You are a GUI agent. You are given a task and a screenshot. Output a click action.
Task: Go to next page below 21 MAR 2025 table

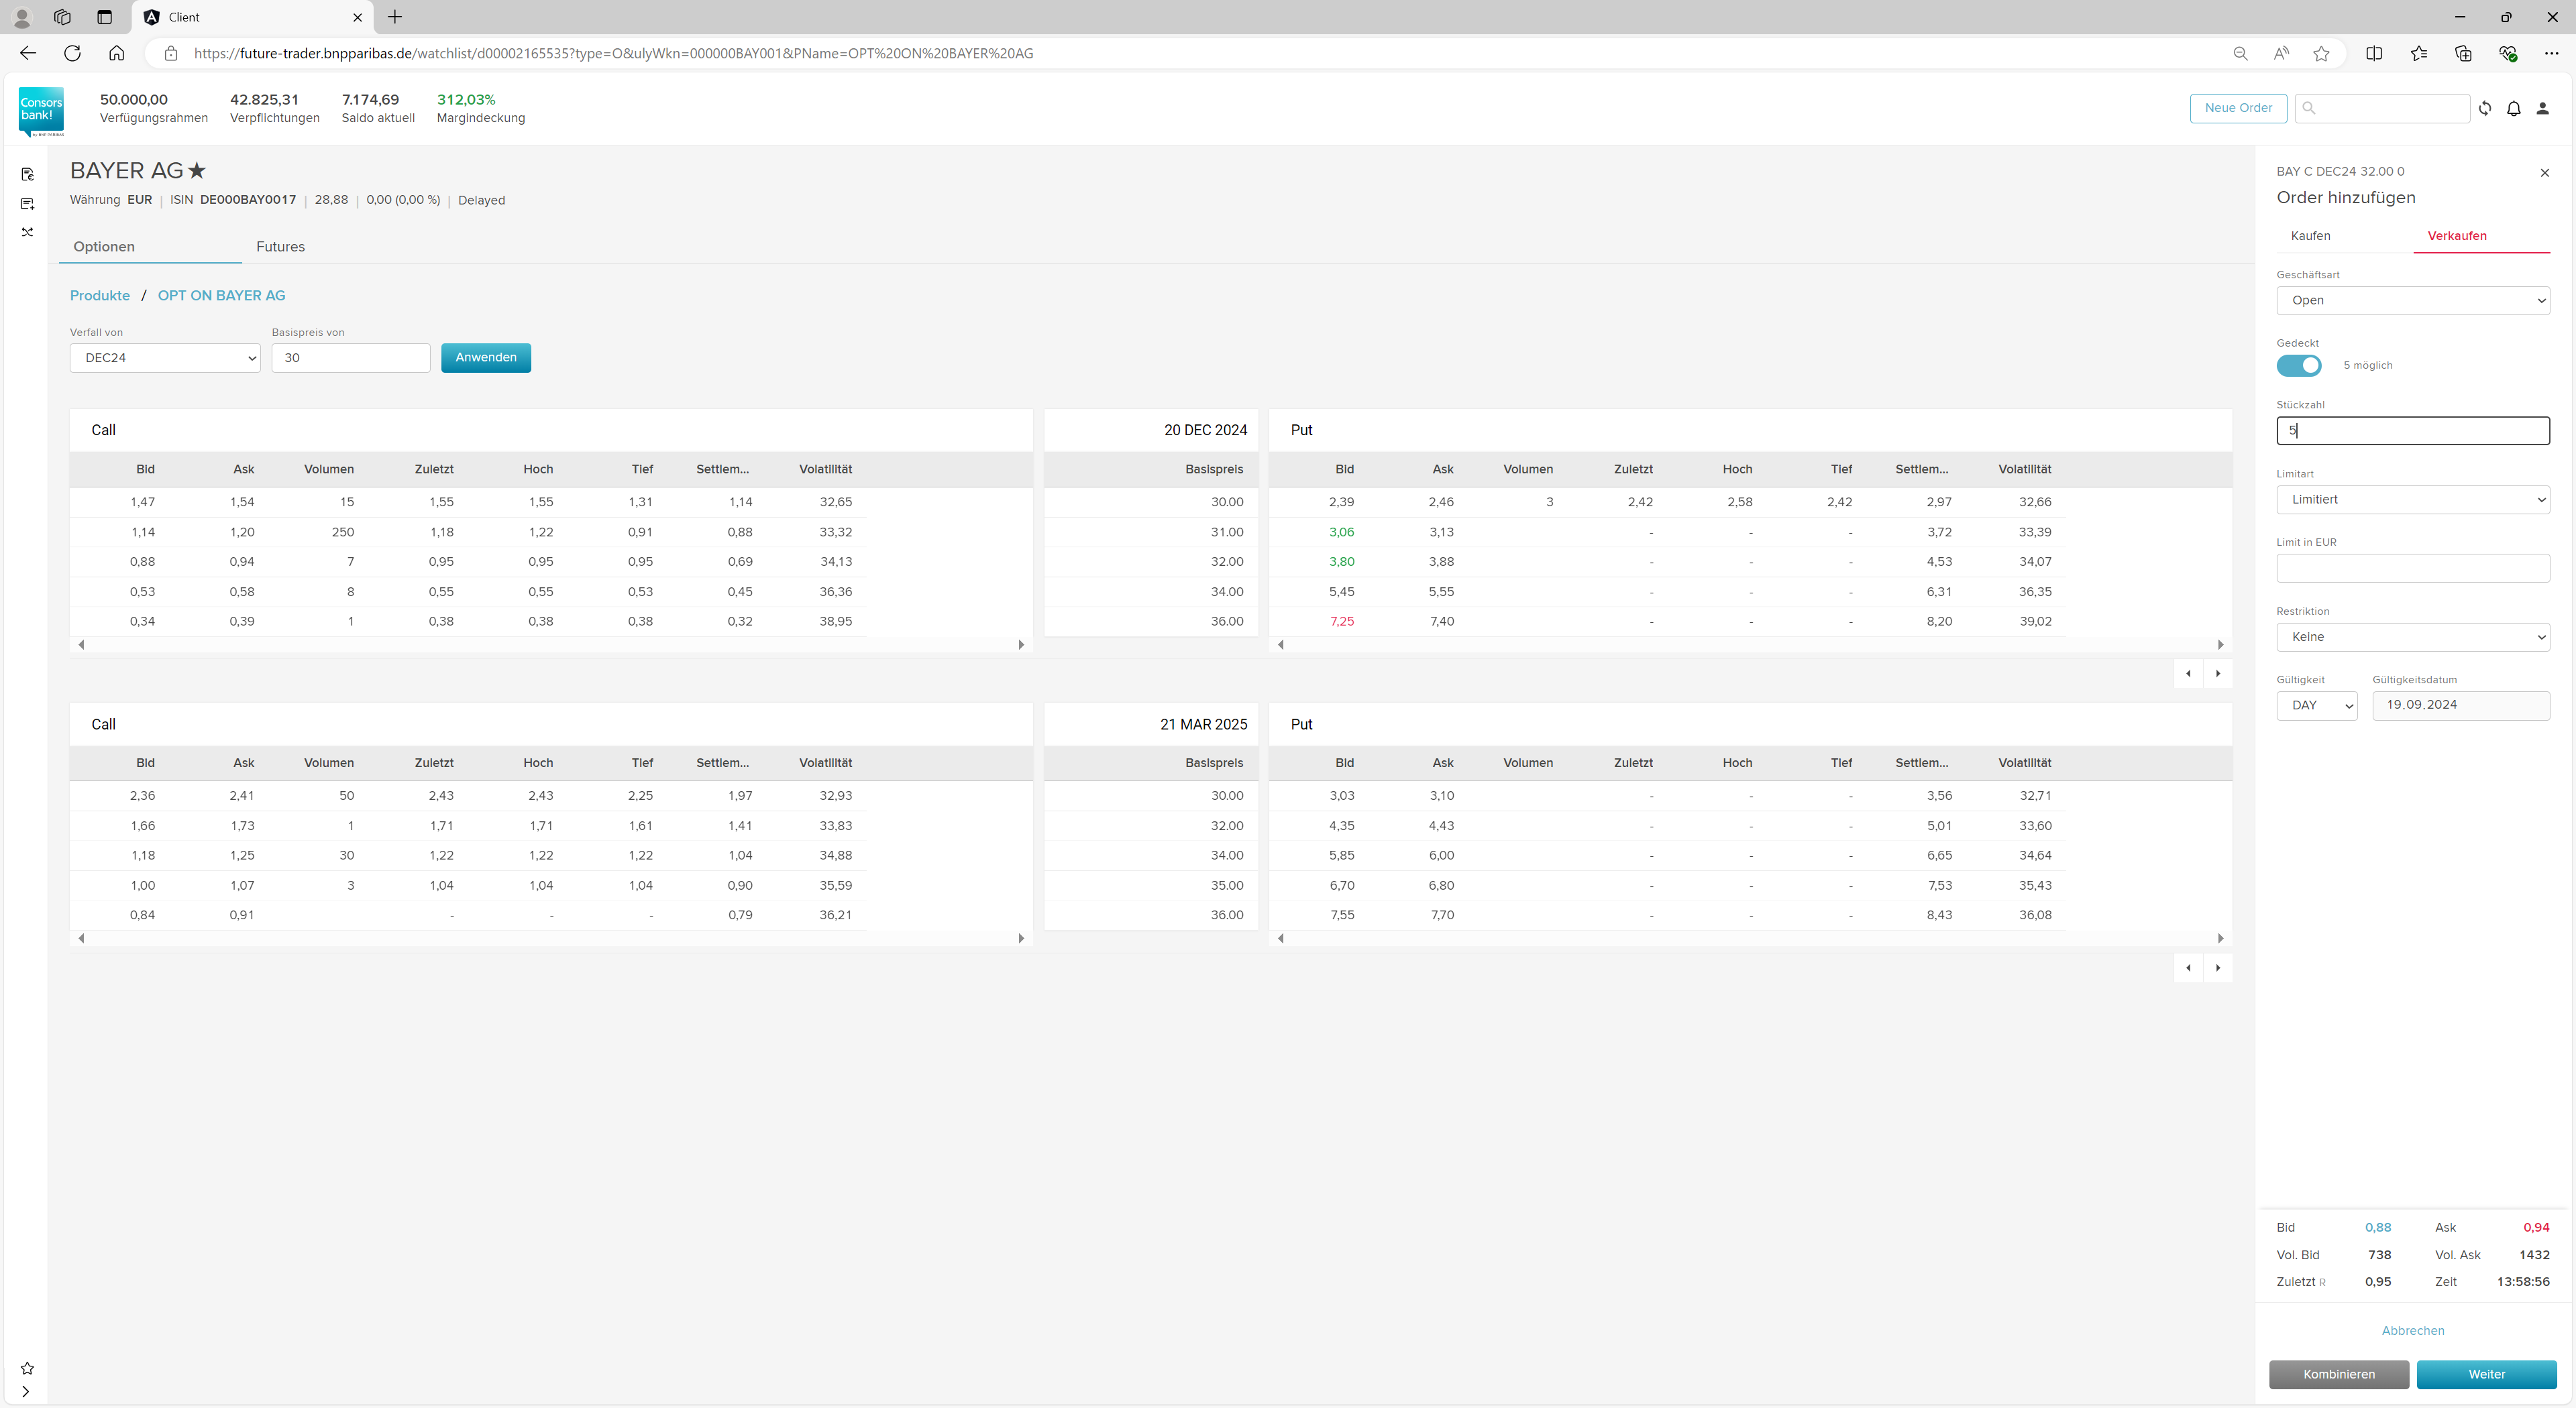click(x=2218, y=968)
